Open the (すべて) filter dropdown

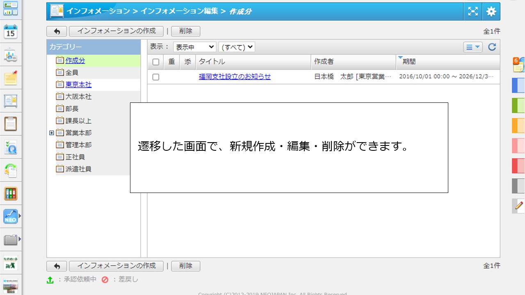pos(237,47)
